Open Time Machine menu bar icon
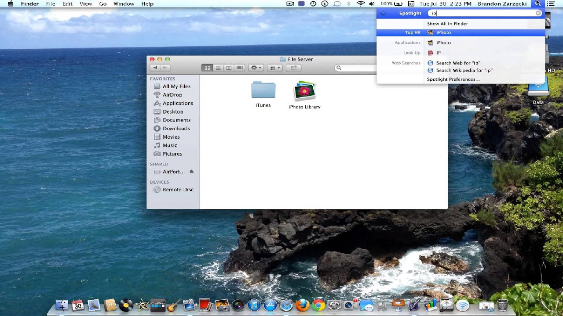Viewport: 563px width, 316px height. tap(313, 4)
